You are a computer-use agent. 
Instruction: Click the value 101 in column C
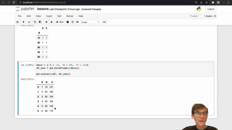coord(51,87)
